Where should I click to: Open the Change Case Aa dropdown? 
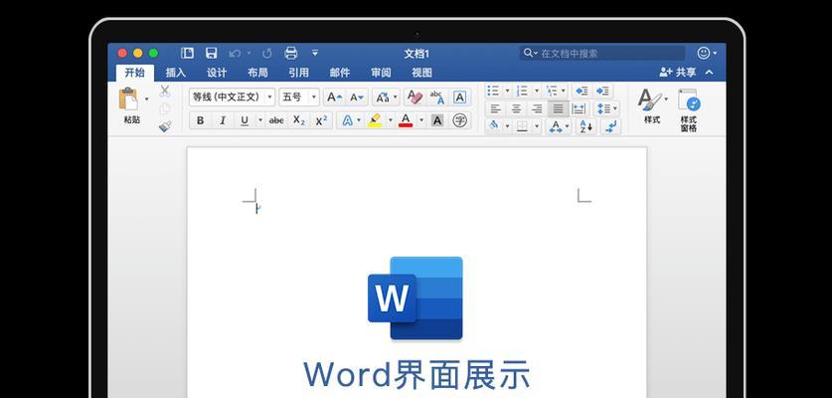(386, 98)
